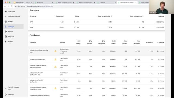
Task: Click Under-provisioning info icon
Action: 111,16
